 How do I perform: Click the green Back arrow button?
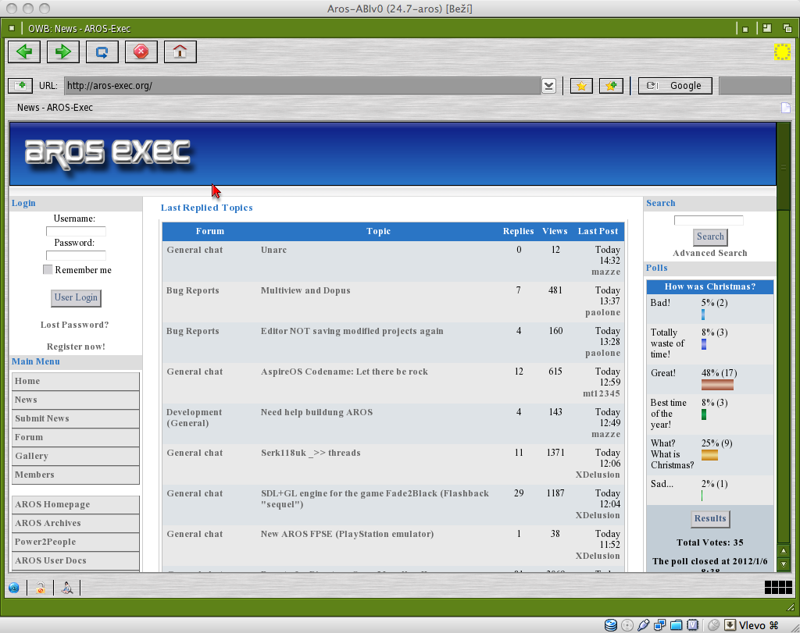click(x=23, y=52)
